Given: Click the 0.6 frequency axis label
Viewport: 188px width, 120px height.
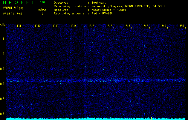Looking at the screenshot, I should coord(3,114).
